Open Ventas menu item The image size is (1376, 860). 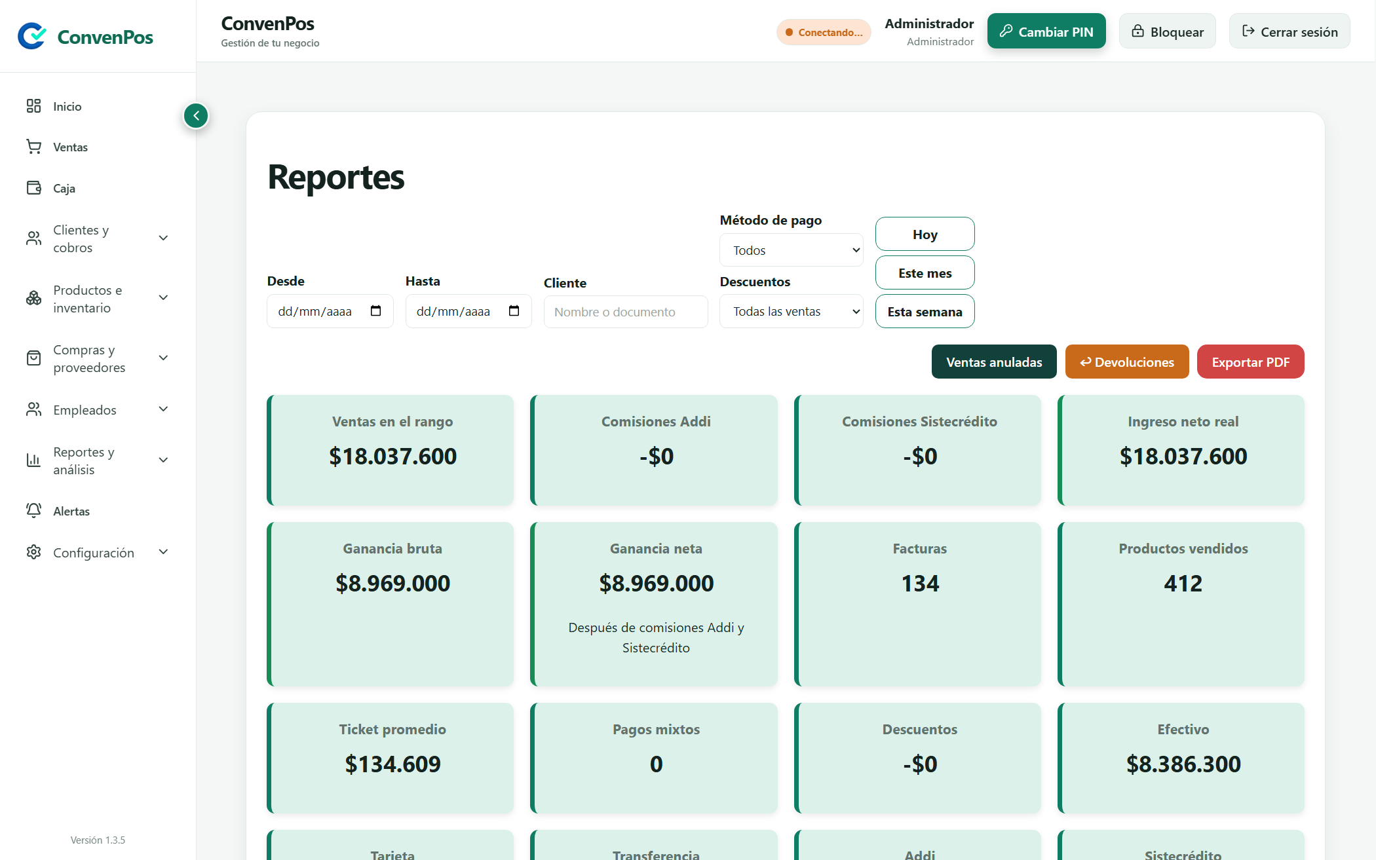[98, 147]
